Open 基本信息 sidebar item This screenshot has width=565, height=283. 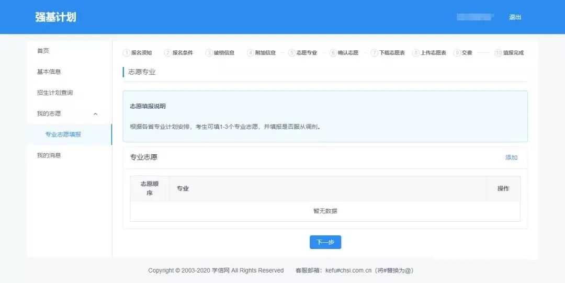click(49, 72)
